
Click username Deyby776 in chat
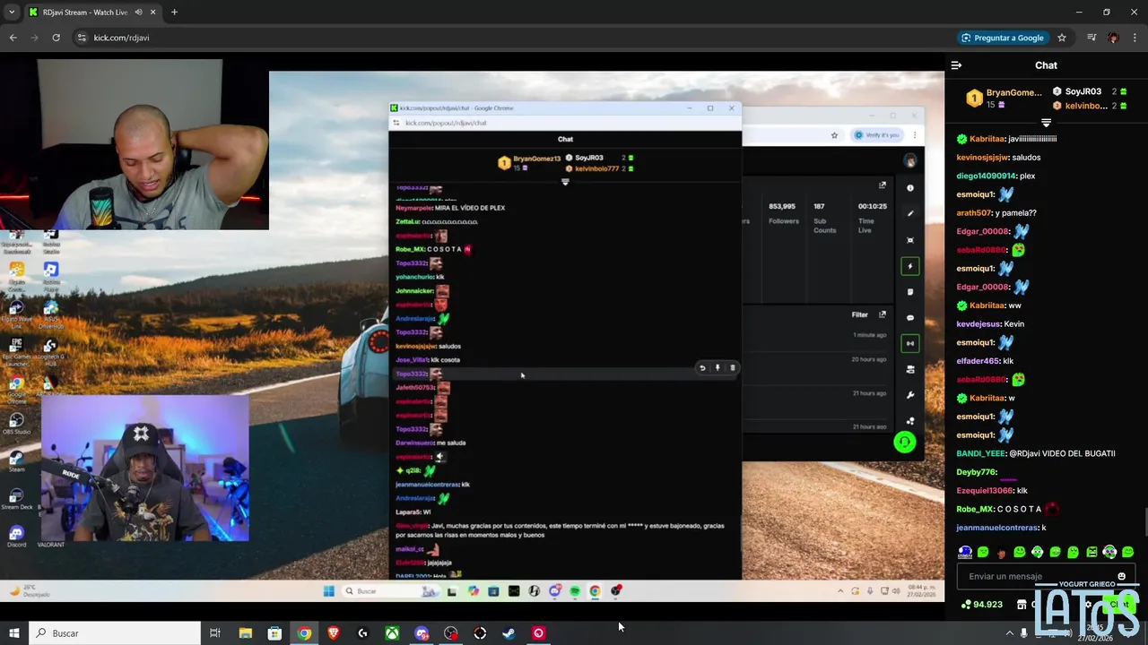click(976, 472)
